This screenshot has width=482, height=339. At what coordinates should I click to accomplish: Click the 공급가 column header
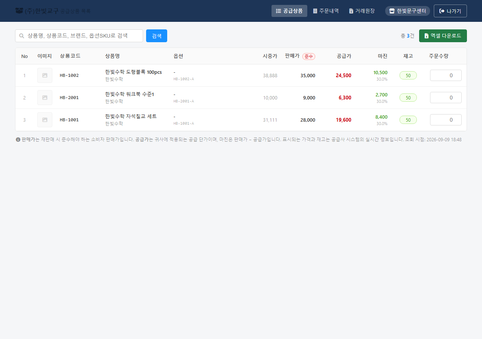pos(344,56)
